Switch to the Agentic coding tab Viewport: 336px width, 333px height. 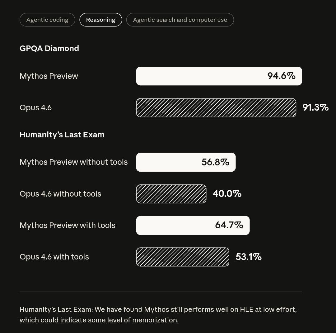[x=47, y=20]
